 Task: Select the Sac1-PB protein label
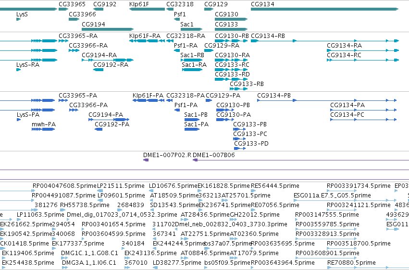click(196, 115)
